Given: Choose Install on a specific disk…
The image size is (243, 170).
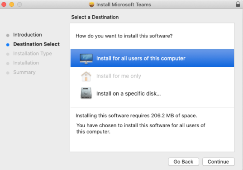Looking at the screenshot, I should [x=152, y=93].
